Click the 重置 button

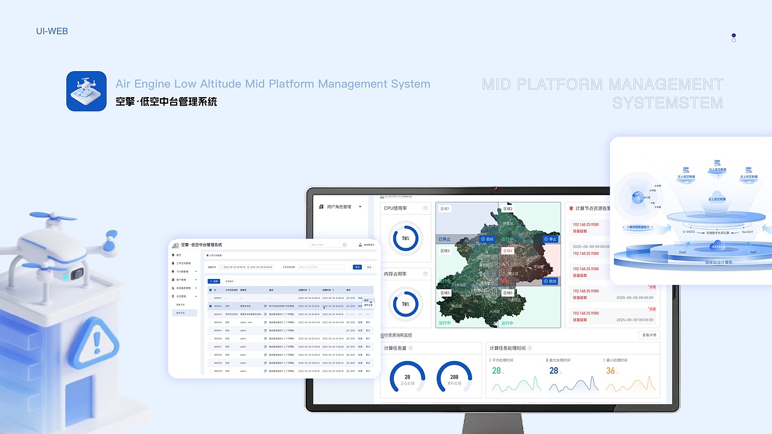(369, 267)
